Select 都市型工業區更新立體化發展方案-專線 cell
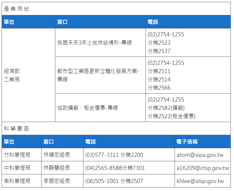Image resolution: width=234 pixels, height=191 pixels. (x=100, y=75)
